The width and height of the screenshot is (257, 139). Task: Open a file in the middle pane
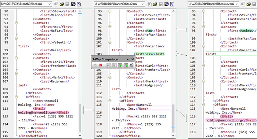[155, 4]
